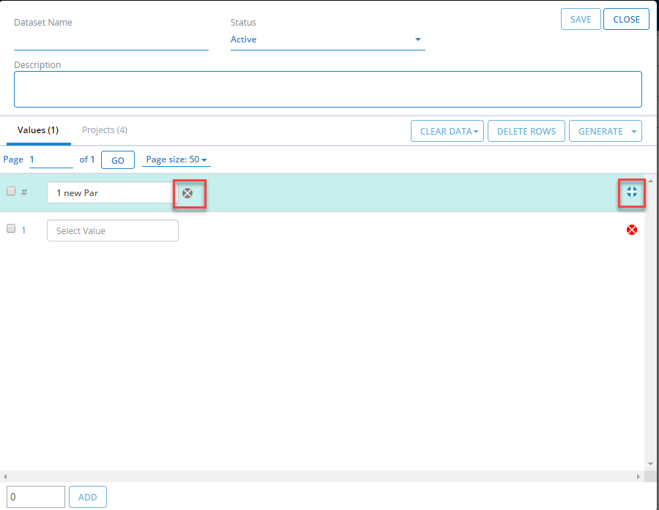Click the SAVE button

click(x=581, y=19)
